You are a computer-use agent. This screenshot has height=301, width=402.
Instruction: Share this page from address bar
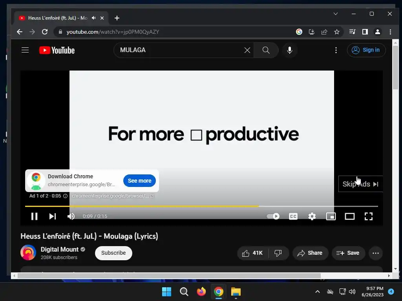coord(324,32)
